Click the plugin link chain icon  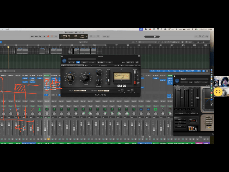click(x=137, y=62)
